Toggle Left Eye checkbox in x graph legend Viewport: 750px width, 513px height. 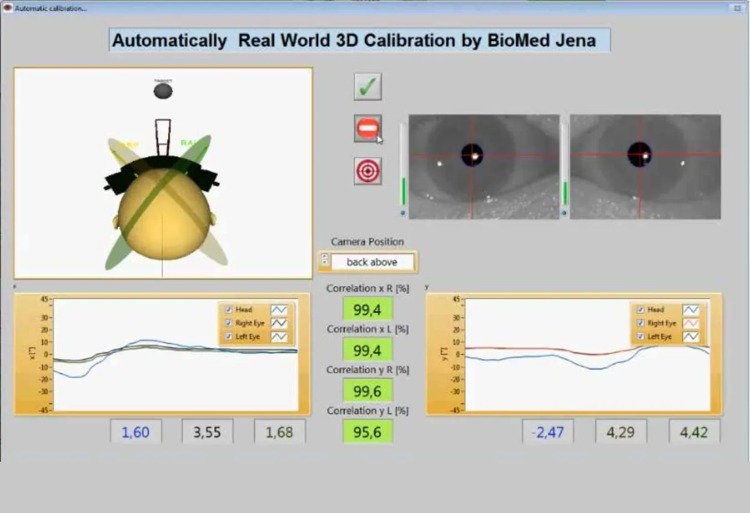[228, 337]
